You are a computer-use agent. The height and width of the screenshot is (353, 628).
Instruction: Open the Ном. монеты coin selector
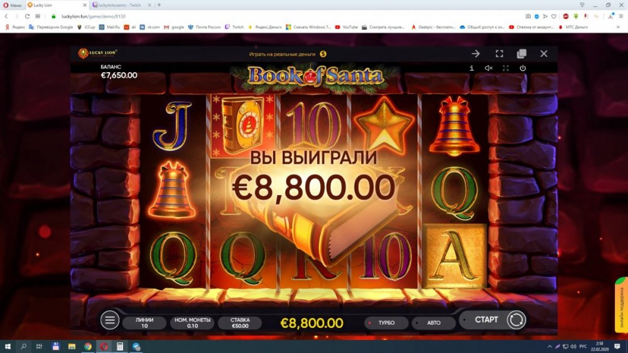(x=192, y=323)
